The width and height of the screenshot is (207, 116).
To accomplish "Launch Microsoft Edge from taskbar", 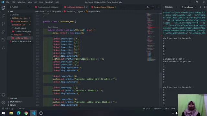I will [19, 113].
